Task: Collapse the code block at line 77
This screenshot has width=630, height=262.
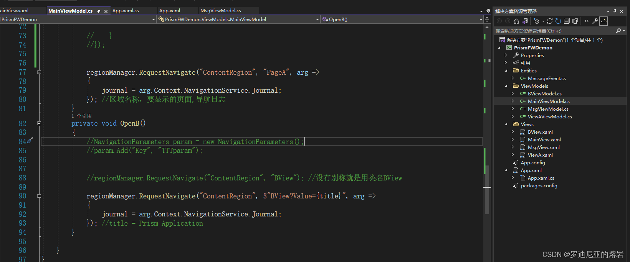Action: pos(39,72)
